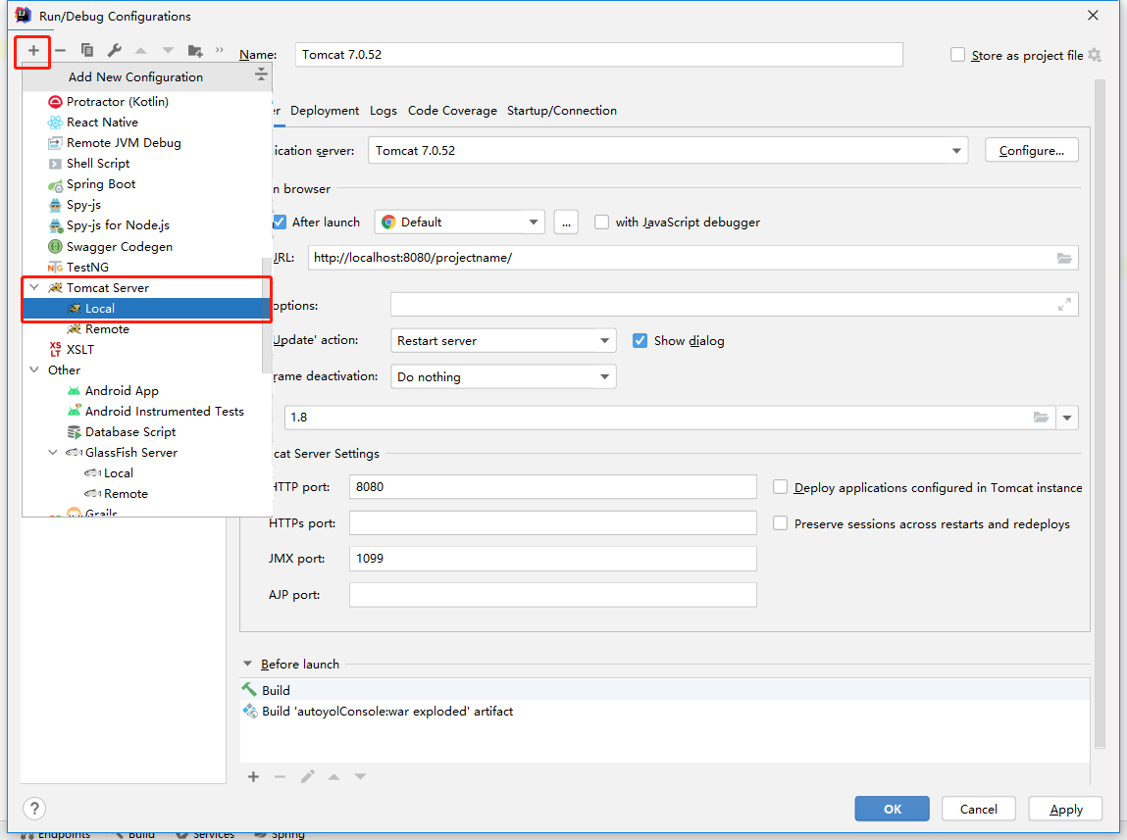Click the HTTP port field
Image resolution: width=1127 pixels, height=840 pixels.
pyautogui.click(x=553, y=487)
